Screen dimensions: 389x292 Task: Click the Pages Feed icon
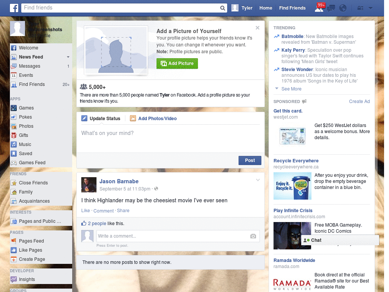click(14, 241)
